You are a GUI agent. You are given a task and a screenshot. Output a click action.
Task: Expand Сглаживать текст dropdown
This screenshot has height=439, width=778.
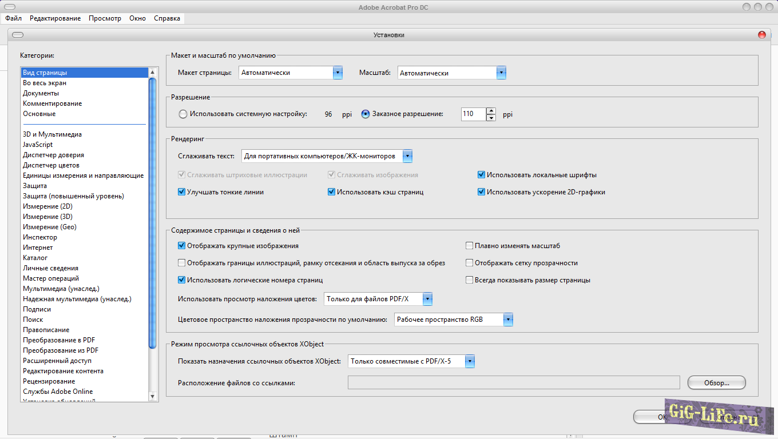pyautogui.click(x=407, y=156)
